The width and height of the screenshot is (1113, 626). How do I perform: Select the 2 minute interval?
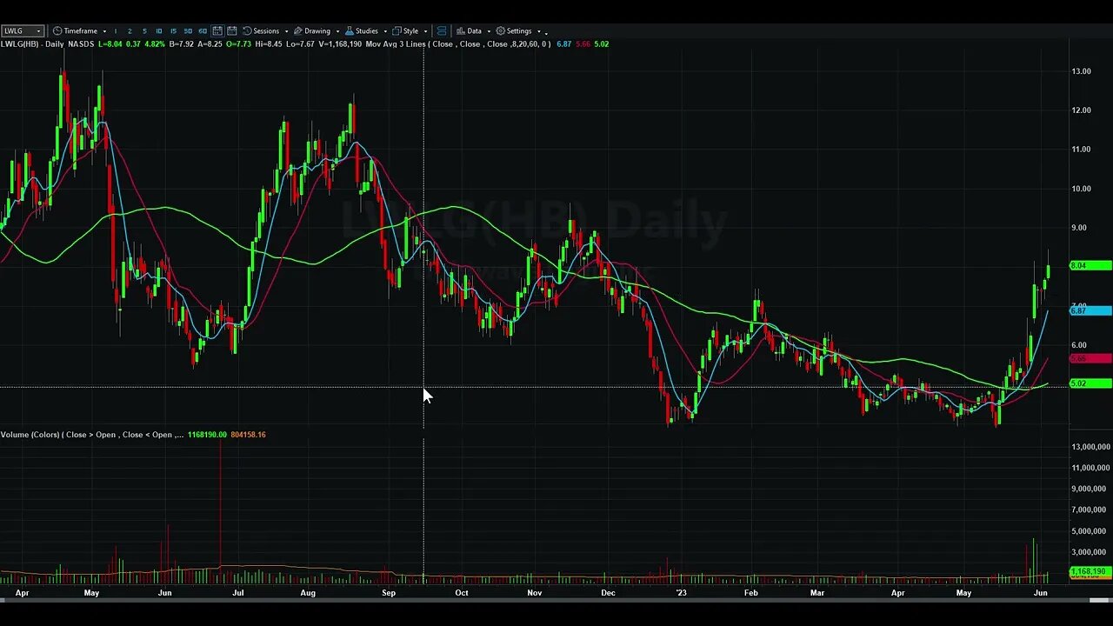click(x=130, y=31)
